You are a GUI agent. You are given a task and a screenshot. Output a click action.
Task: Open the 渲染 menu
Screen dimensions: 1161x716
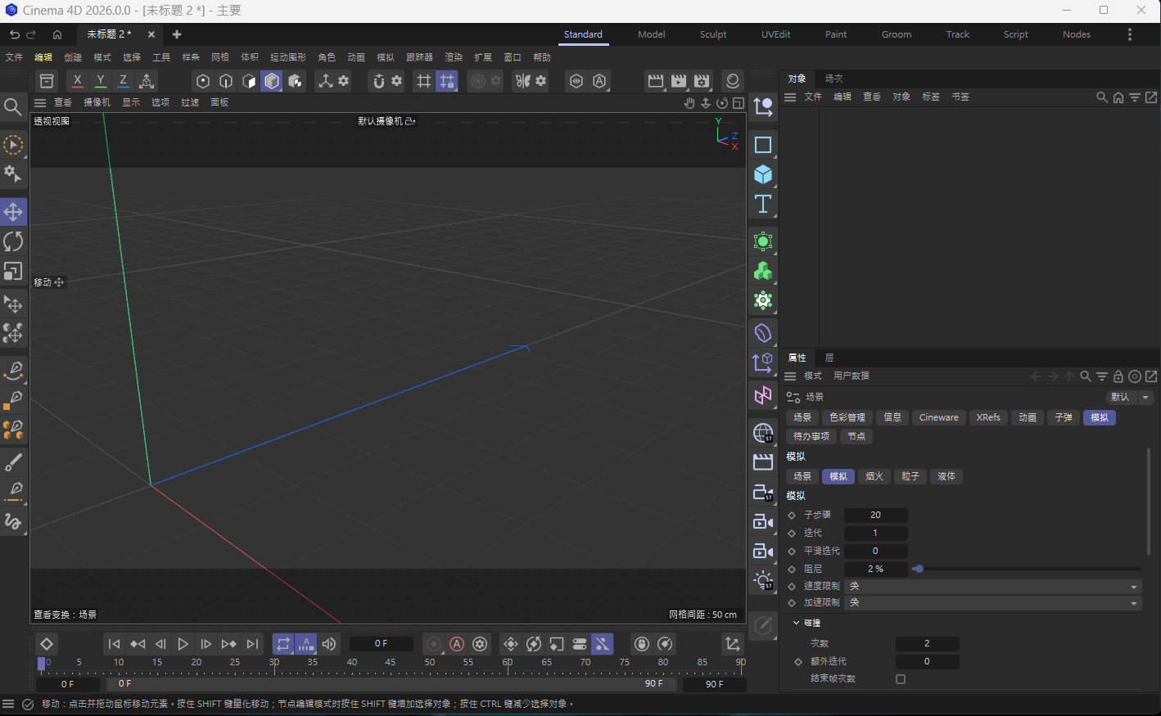(454, 57)
